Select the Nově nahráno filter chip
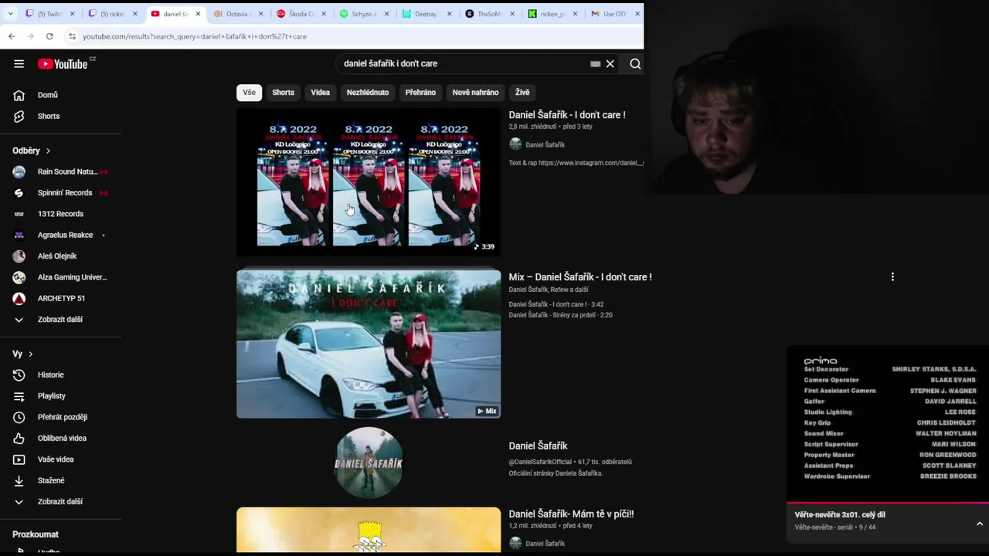The height and width of the screenshot is (556, 989). pyautogui.click(x=475, y=93)
